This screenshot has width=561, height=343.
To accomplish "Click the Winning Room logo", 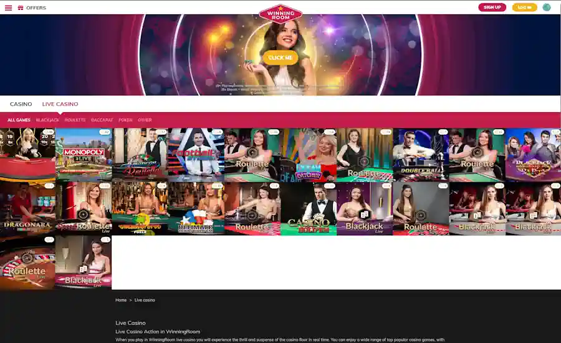I will 280,14.
